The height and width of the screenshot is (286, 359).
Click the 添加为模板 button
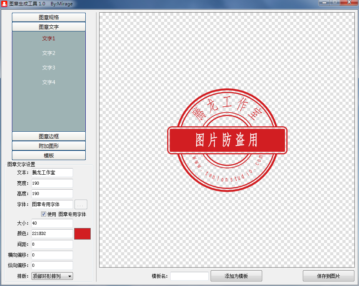click(236, 276)
